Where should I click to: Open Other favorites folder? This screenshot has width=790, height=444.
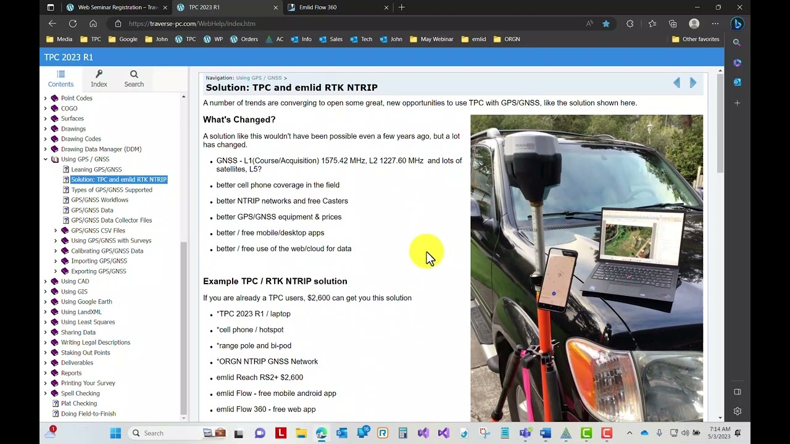point(696,39)
